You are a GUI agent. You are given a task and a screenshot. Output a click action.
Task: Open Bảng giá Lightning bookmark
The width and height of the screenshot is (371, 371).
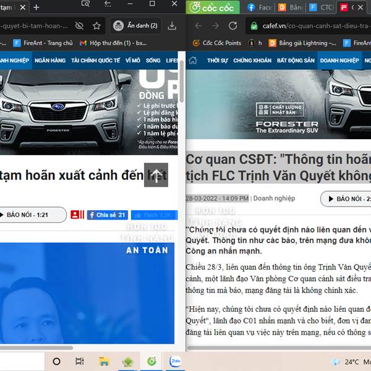302,43
